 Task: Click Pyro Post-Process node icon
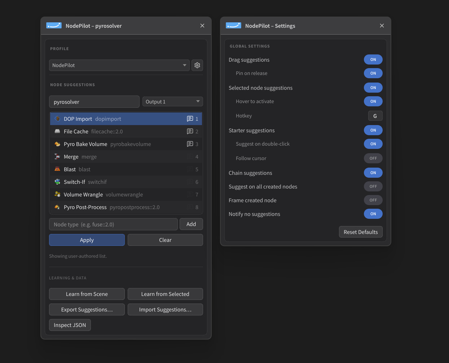57,207
